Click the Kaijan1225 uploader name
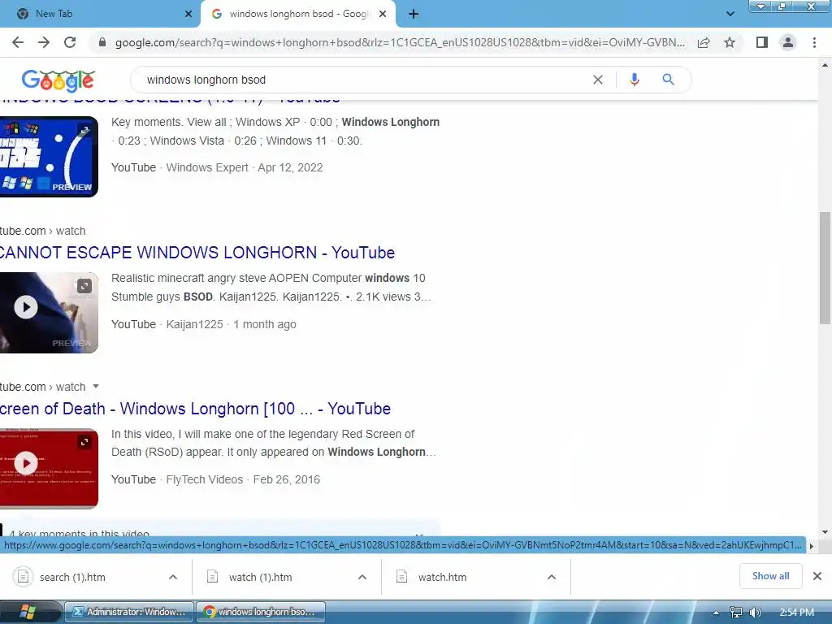Screen dimensions: 832x624 [194, 324]
